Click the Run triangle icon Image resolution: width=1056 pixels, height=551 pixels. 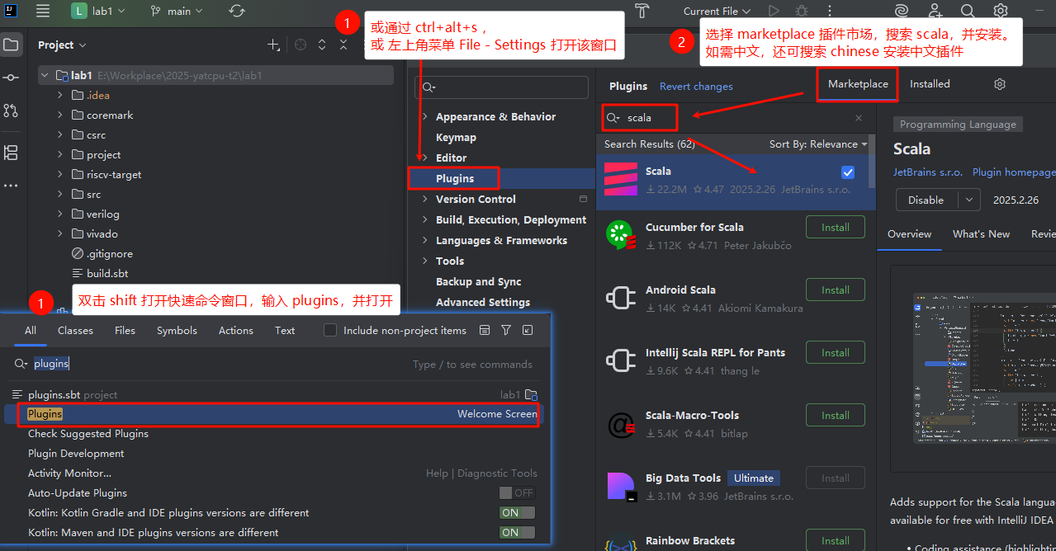click(774, 11)
